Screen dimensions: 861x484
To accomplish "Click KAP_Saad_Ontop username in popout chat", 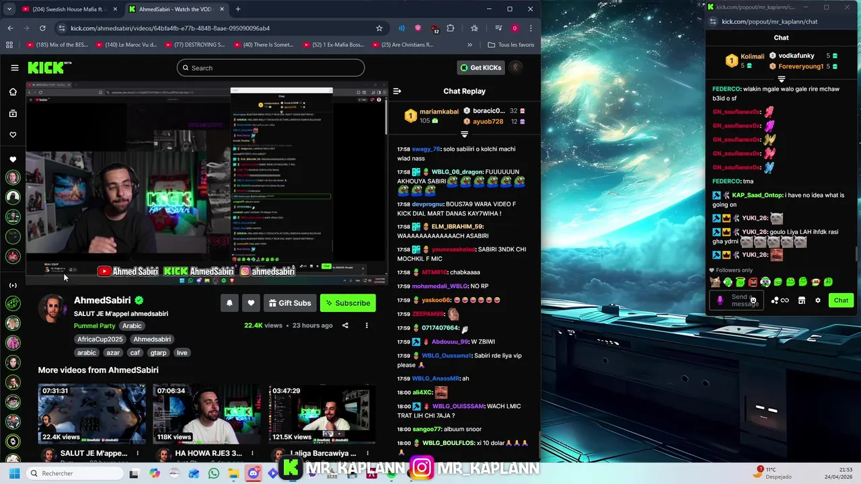I will [757, 196].
